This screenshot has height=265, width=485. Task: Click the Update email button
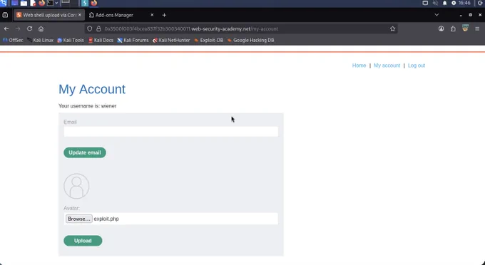(85, 152)
